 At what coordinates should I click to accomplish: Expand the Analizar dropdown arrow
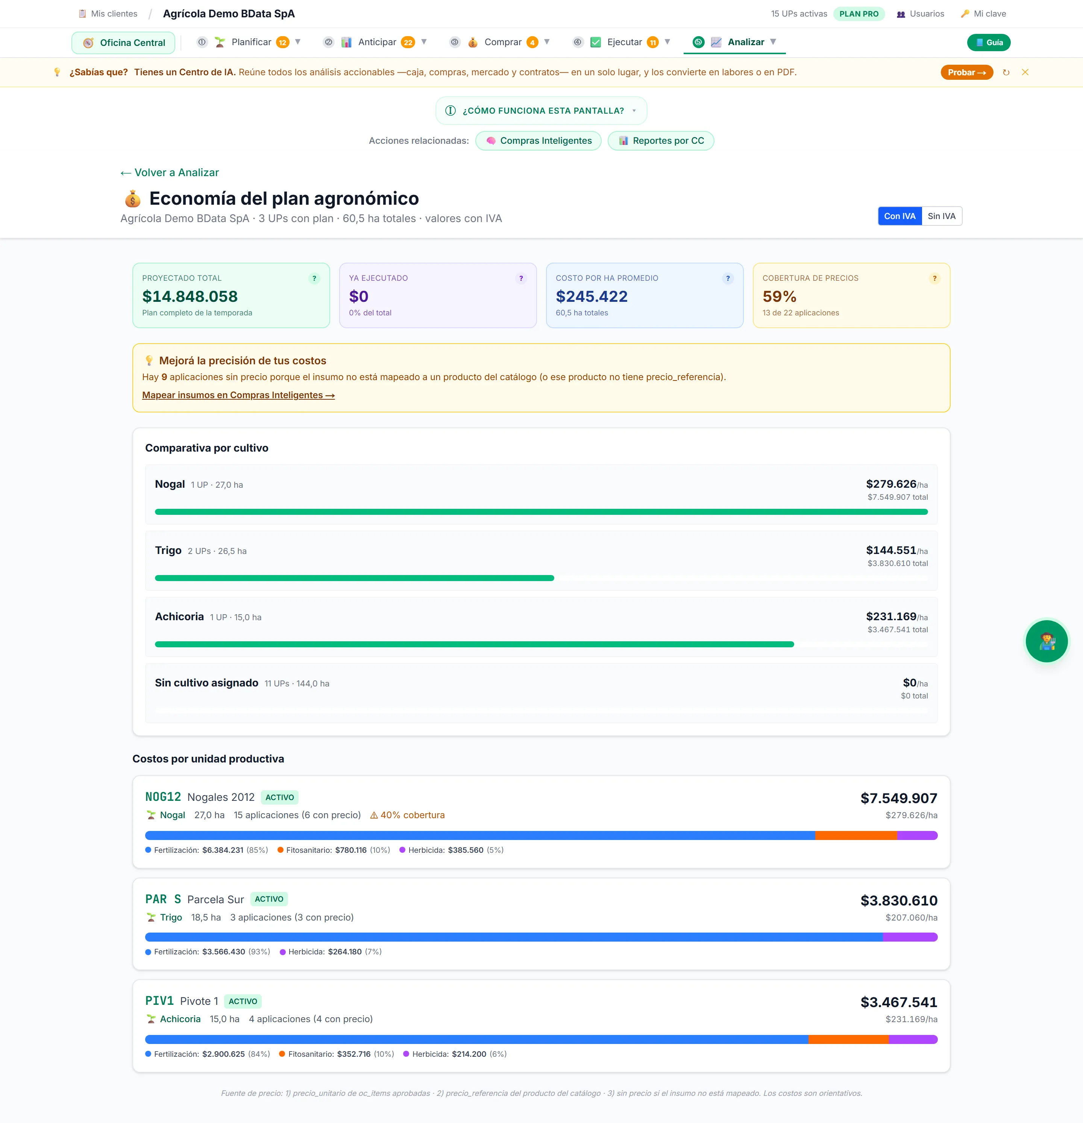pyautogui.click(x=773, y=43)
